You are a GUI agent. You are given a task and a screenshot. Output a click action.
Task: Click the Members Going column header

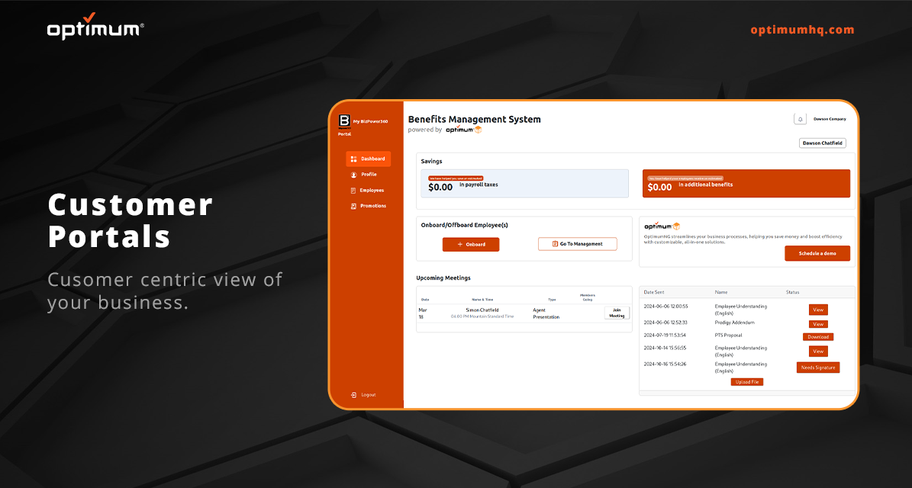[588, 297]
